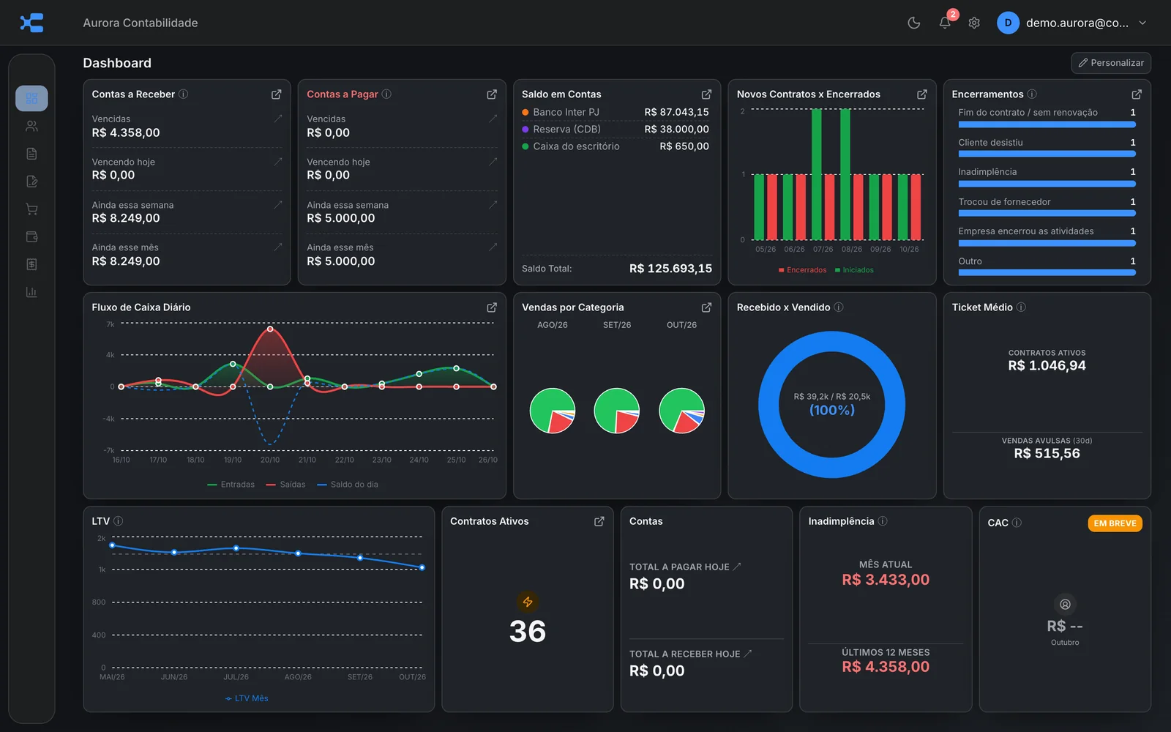Open Vendas por Categoria external link icon
The image size is (1171, 732).
point(706,307)
